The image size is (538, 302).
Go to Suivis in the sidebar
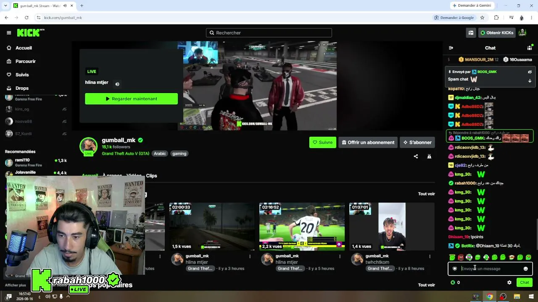click(x=22, y=75)
